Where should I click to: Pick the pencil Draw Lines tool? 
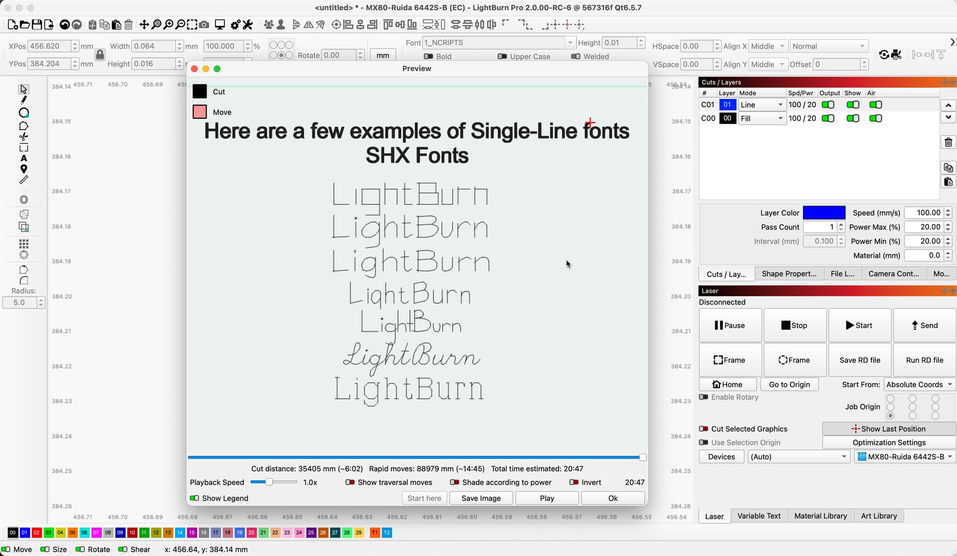coord(23,101)
